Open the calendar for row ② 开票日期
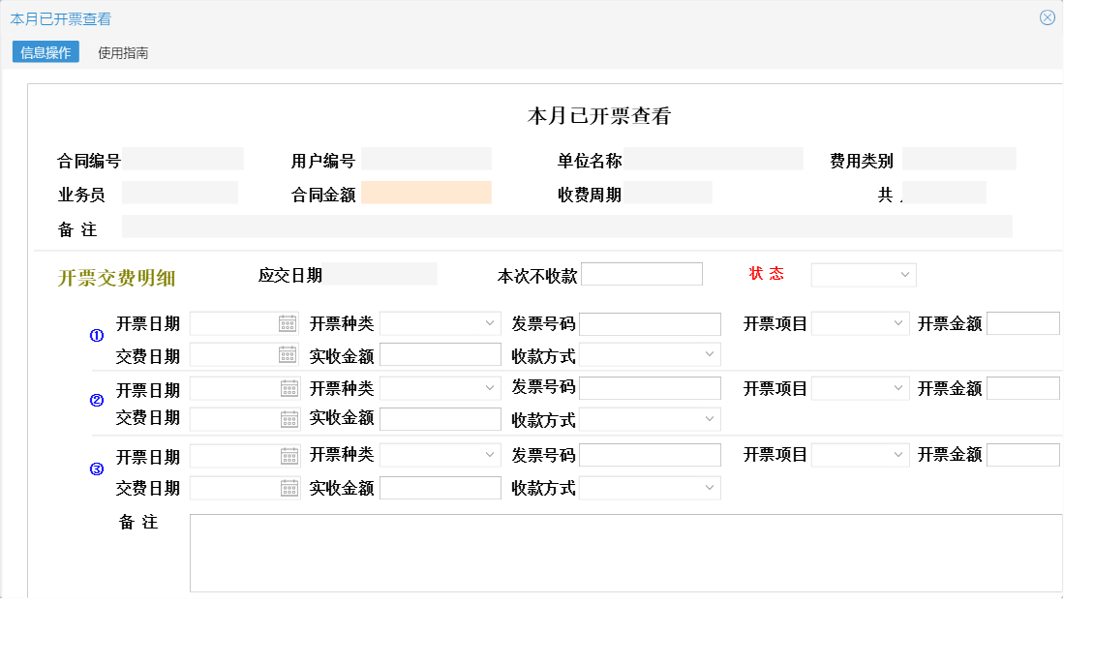This screenshot has width=1094, height=665. (x=289, y=388)
